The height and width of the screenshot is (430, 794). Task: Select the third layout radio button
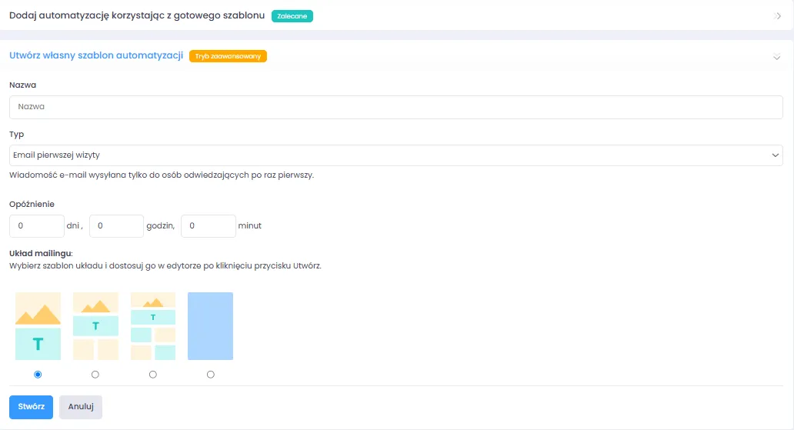pyautogui.click(x=153, y=375)
